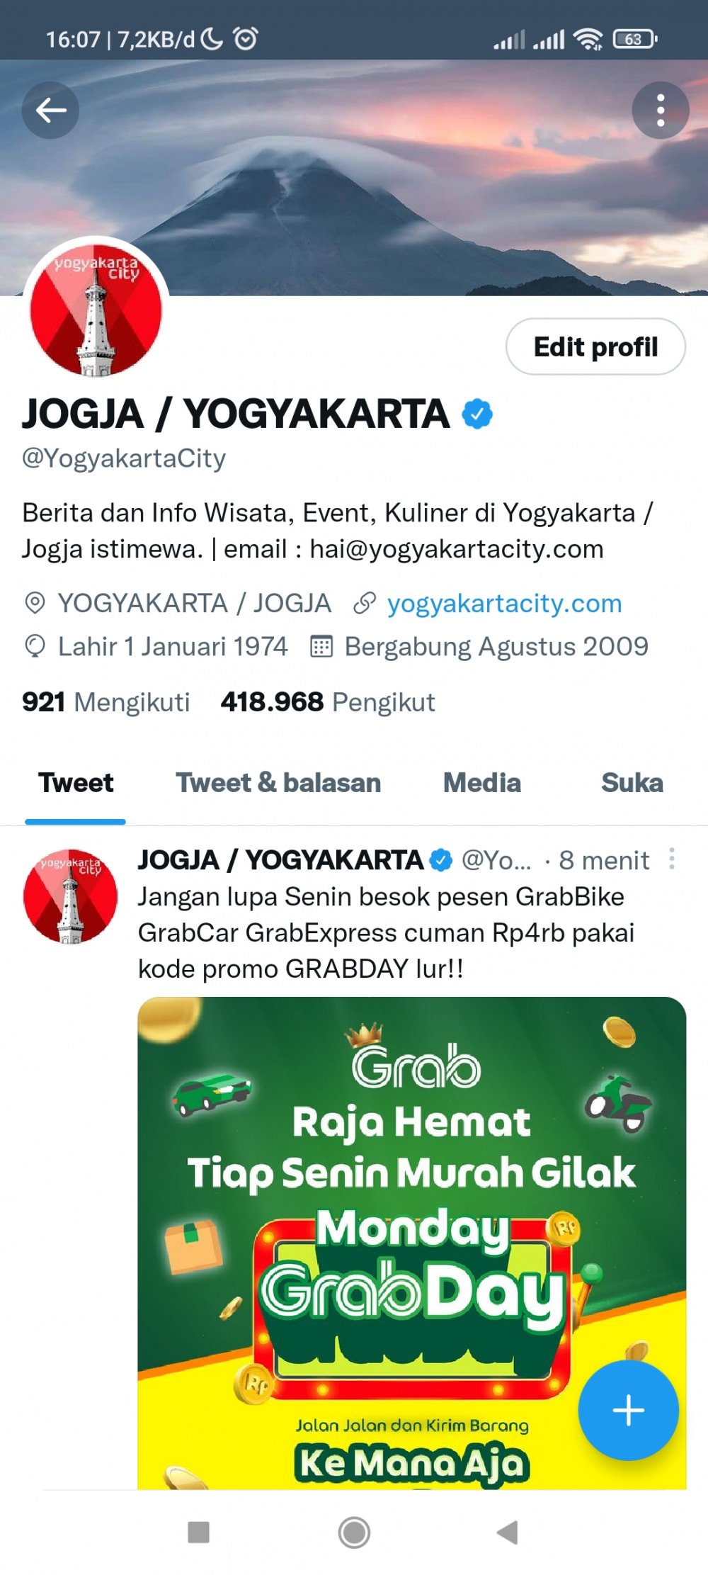The image size is (708, 1575).
Task: Tap the Android home circle button
Action: point(354,1532)
